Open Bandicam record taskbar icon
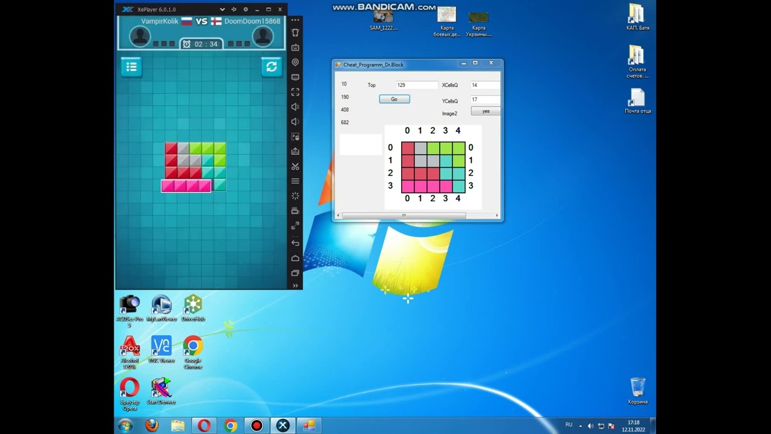This screenshot has height=434, width=771. coord(257,426)
